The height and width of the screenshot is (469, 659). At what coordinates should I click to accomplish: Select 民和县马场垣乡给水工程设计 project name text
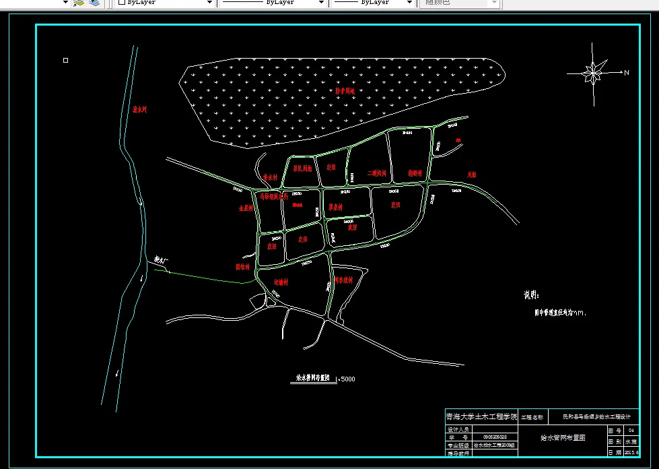point(596,417)
